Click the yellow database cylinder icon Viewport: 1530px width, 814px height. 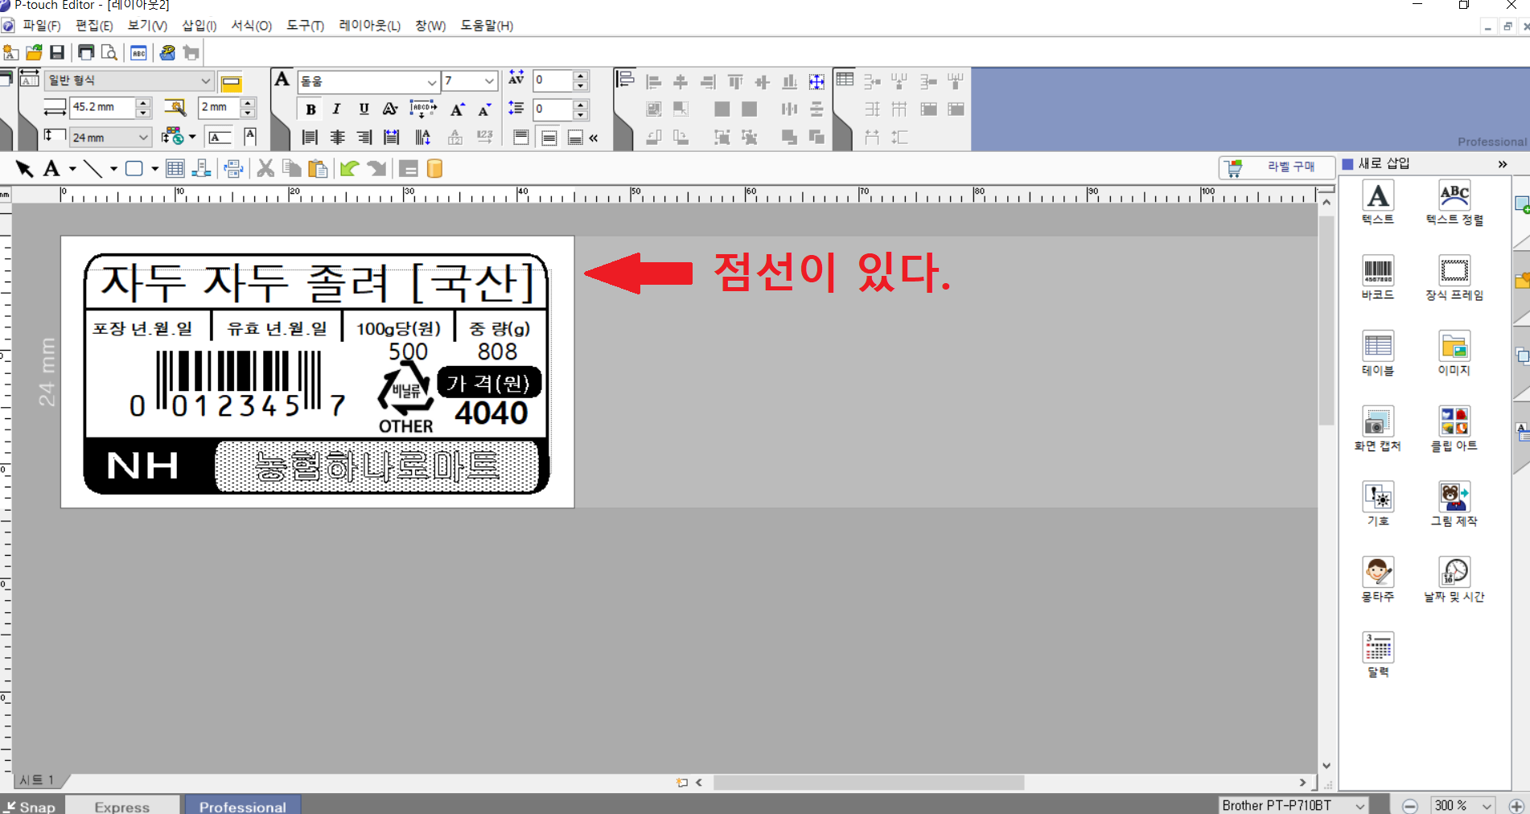tap(434, 168)
